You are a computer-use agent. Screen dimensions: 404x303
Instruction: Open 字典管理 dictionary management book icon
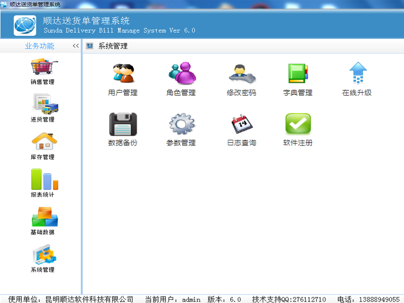[x=297, y=74]
